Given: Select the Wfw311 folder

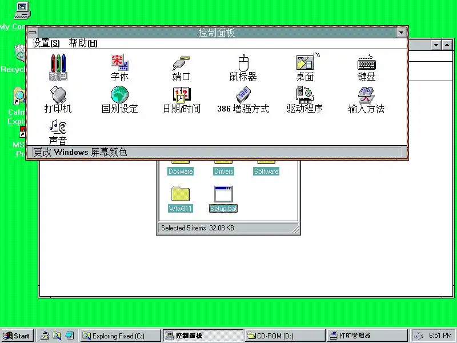Looking at the screenshot, I should tap(181, 198).
